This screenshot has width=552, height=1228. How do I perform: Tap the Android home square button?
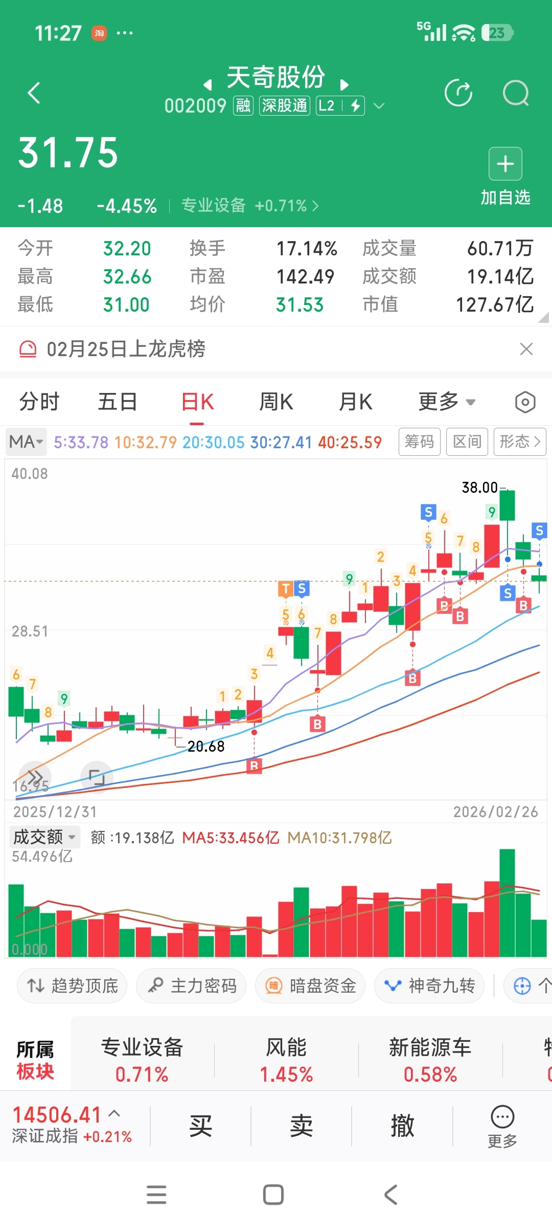(x=273, y=1195)
